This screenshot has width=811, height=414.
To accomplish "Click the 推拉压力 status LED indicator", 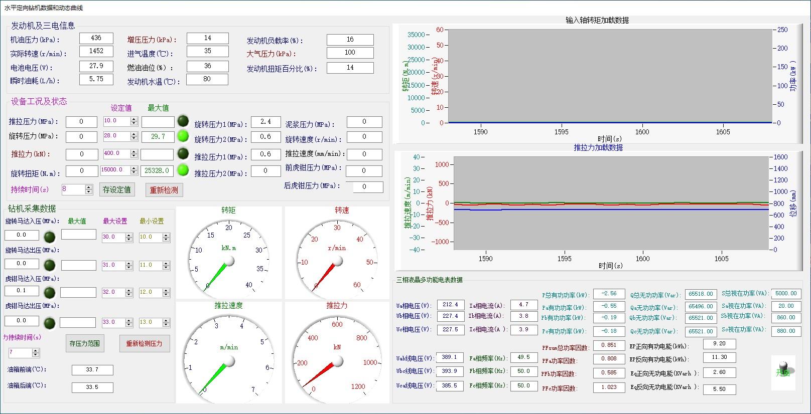I will [x=183, y=121].
